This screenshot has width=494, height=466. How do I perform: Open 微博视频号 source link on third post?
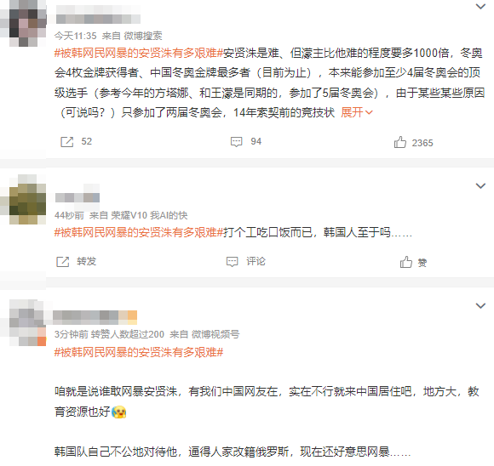pos(215,334)
